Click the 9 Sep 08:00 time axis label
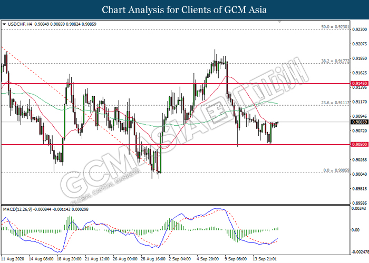The height and width of the screenshot is (263, 369). [x=235, y=259]
